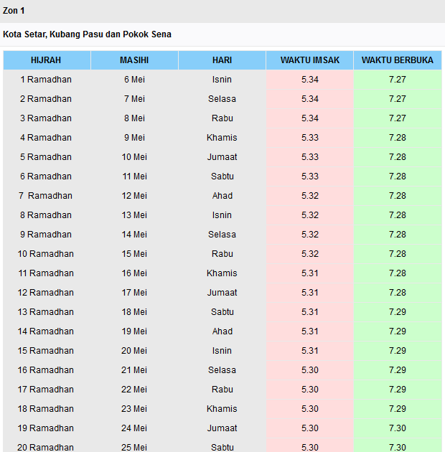The height and width of the screenshot is (452, 445).
Task: Select the 1 Ramadhan cell
Action: point(46,80)
